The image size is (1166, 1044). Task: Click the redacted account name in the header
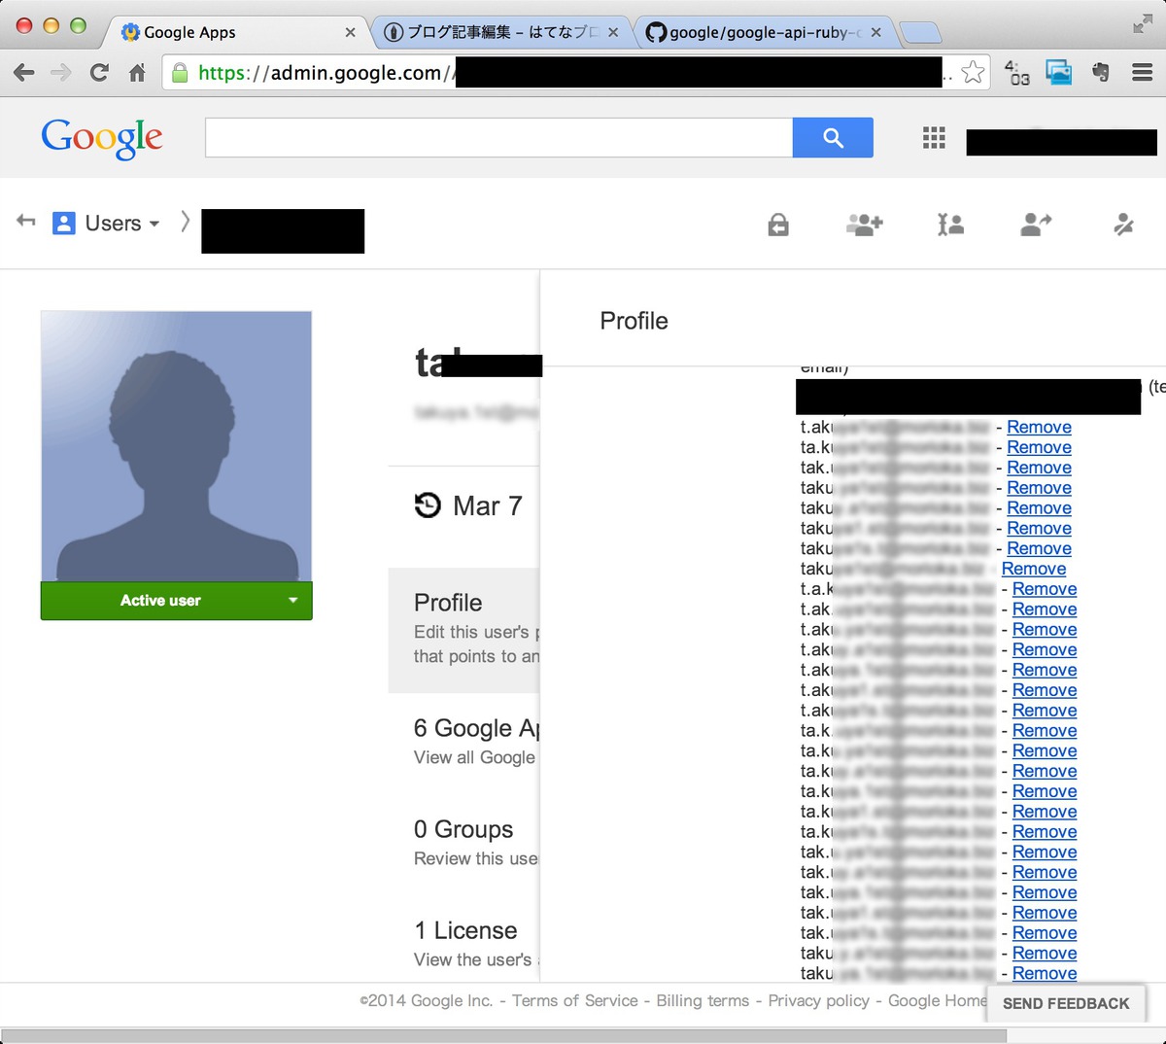click(x=1061, y=142)
